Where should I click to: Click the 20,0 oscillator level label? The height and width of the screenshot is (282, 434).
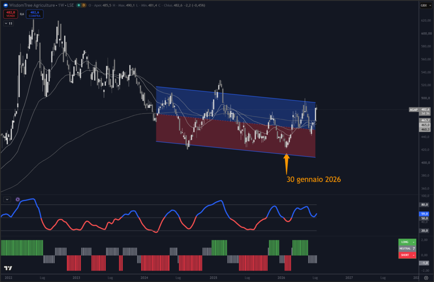tap(424, 231)
